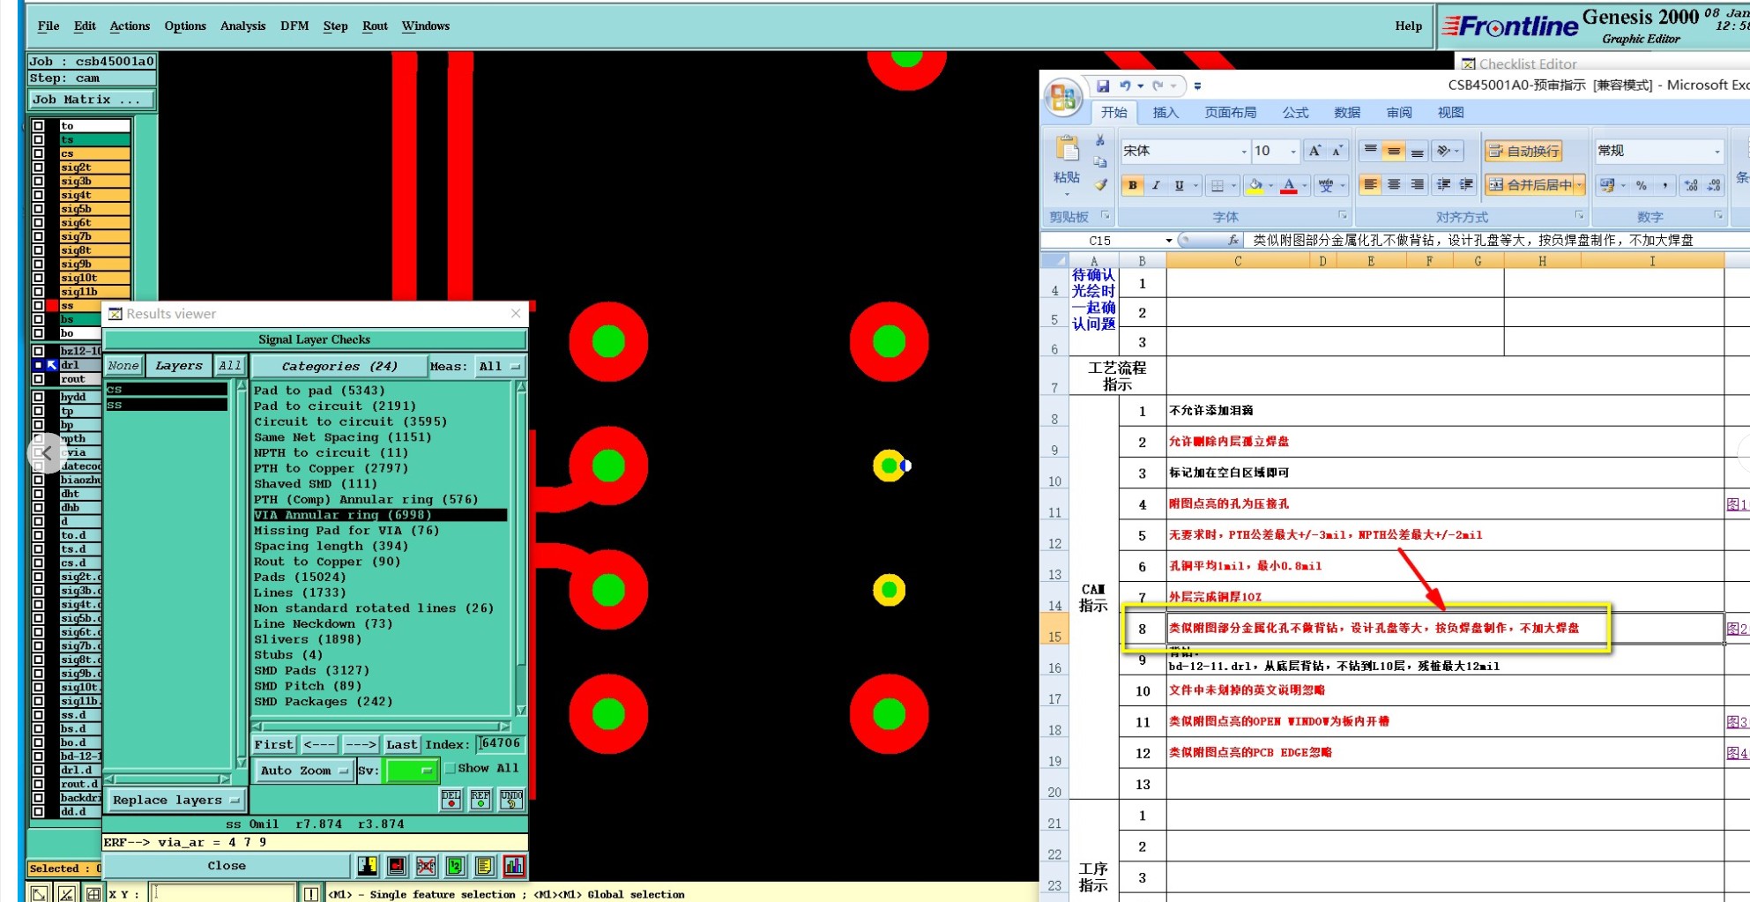
Task: Click the Format Painter brush icon
Action: [x=1100, y=185]
